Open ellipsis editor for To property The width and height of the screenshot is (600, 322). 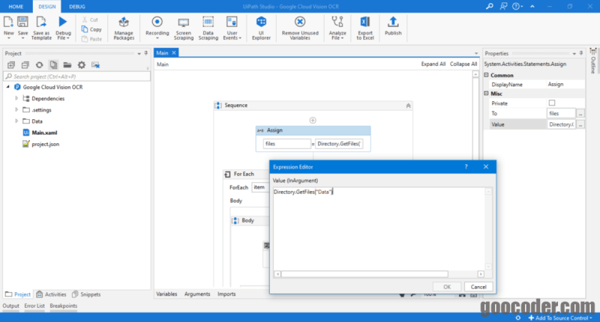[x=580, y=113]
